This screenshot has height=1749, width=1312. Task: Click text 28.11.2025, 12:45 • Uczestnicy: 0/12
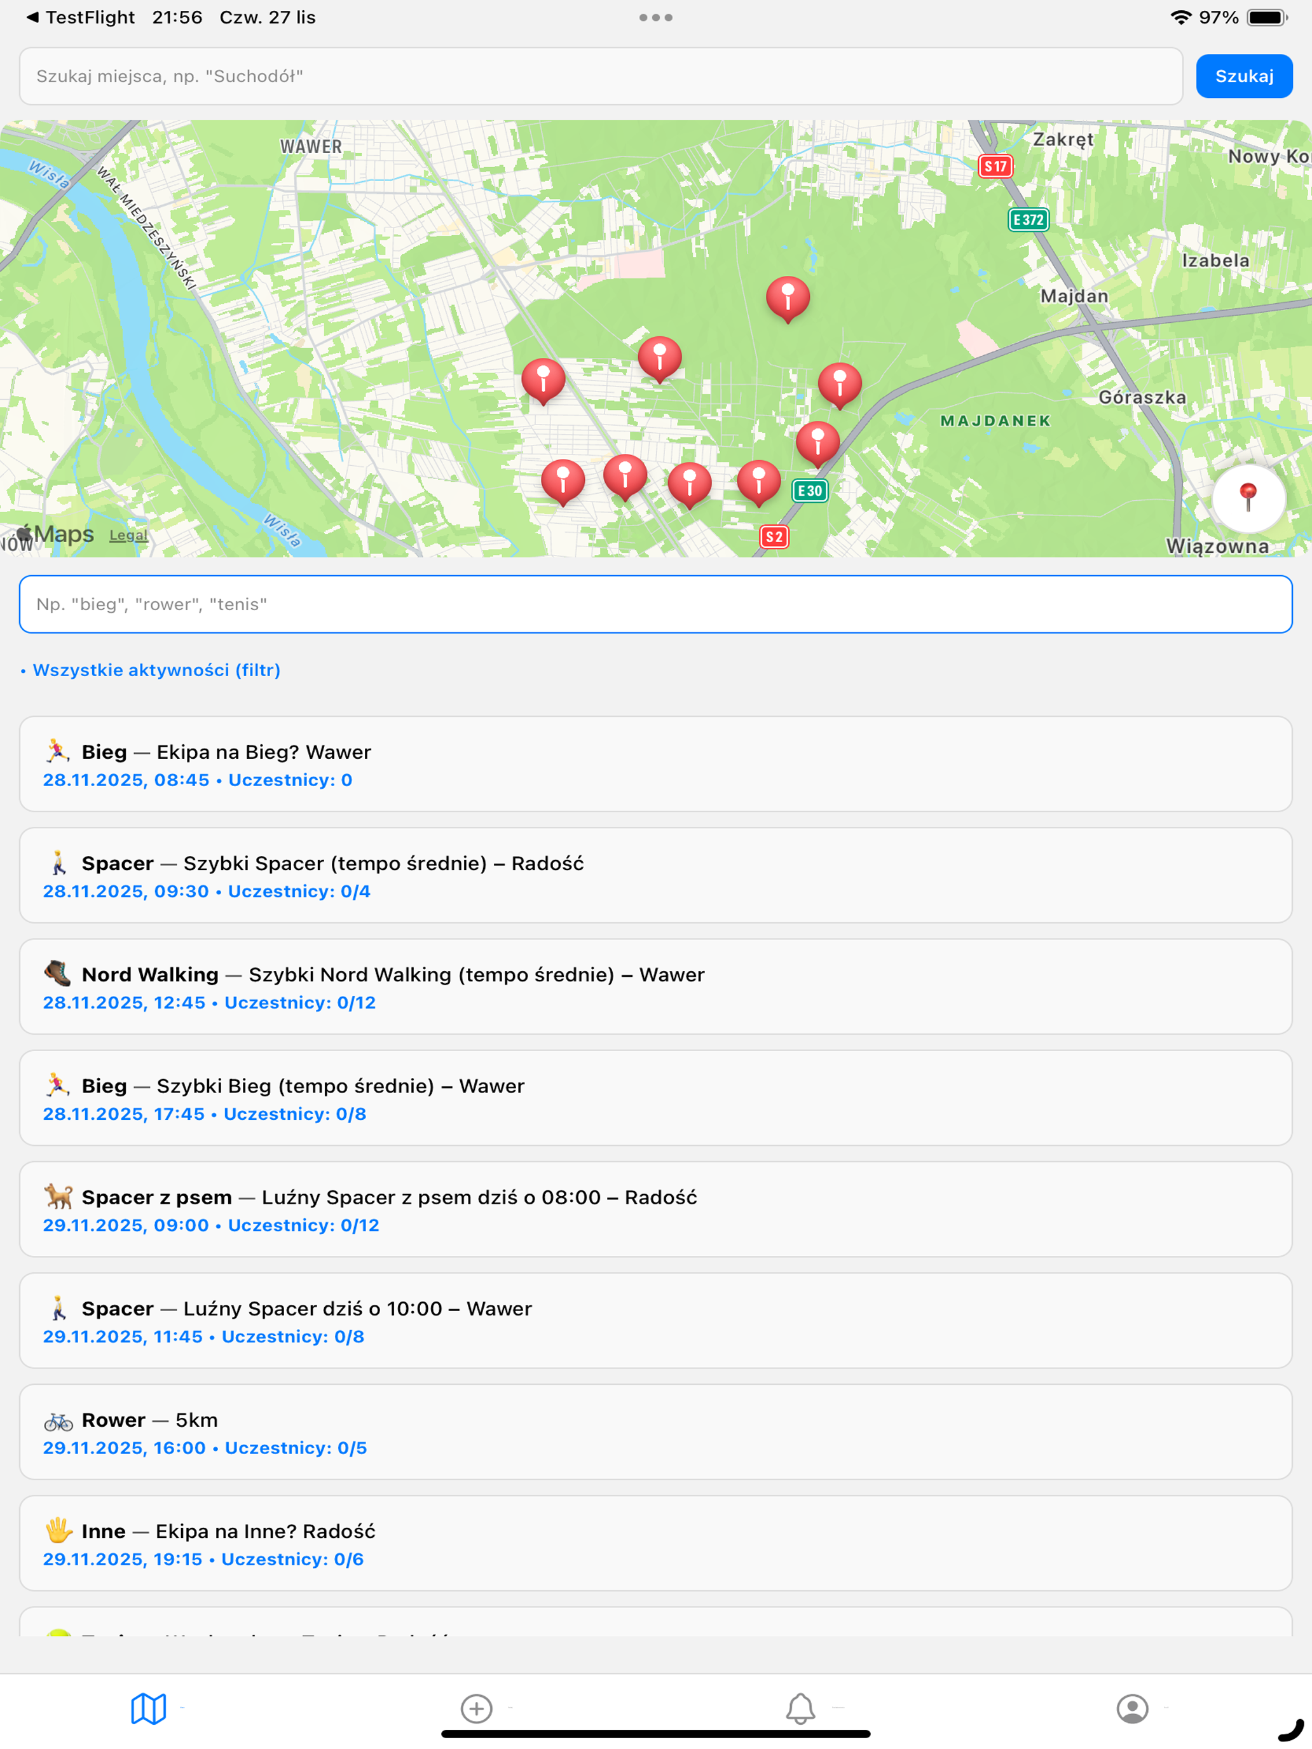(x=210, y=1003)
